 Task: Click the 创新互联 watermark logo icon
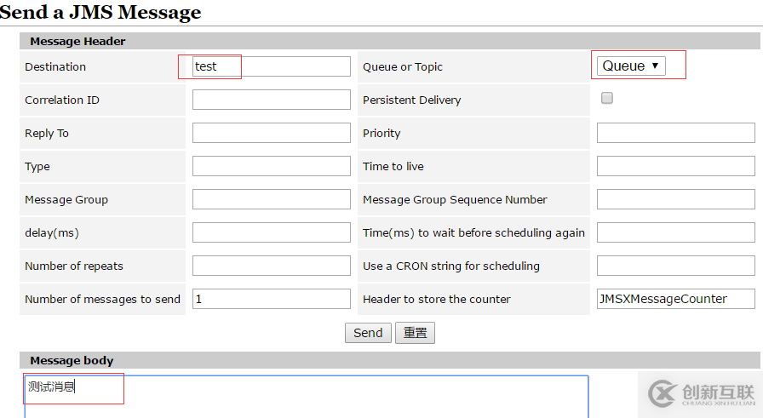[x=662, y=392]
